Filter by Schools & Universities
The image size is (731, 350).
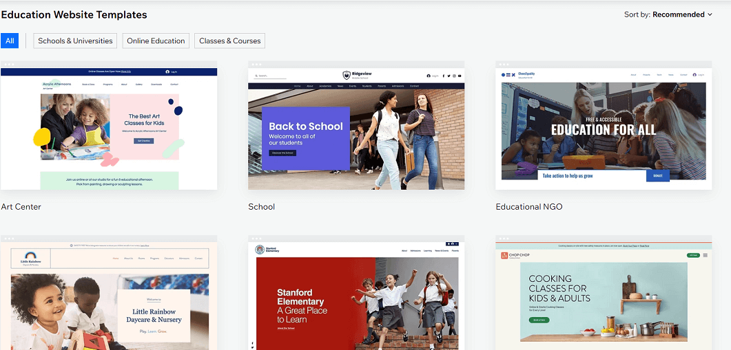[x=75, y=41]
